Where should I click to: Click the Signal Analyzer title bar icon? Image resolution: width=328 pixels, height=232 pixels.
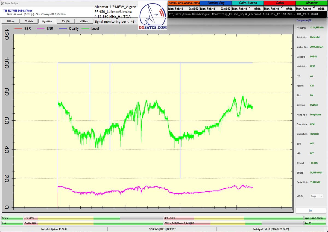click(2, 3)
